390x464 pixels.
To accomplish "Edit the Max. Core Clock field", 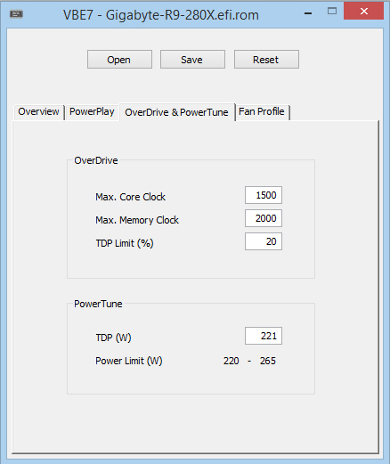I will pos(264,195).
